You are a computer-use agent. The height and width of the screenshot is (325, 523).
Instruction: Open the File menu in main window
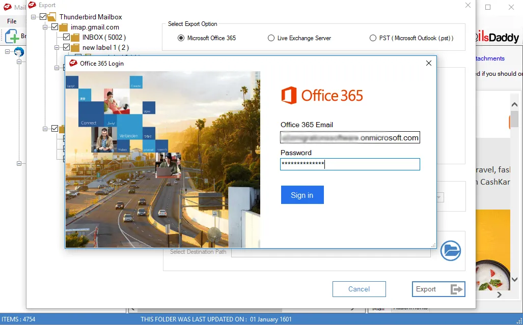coord(12,21)
